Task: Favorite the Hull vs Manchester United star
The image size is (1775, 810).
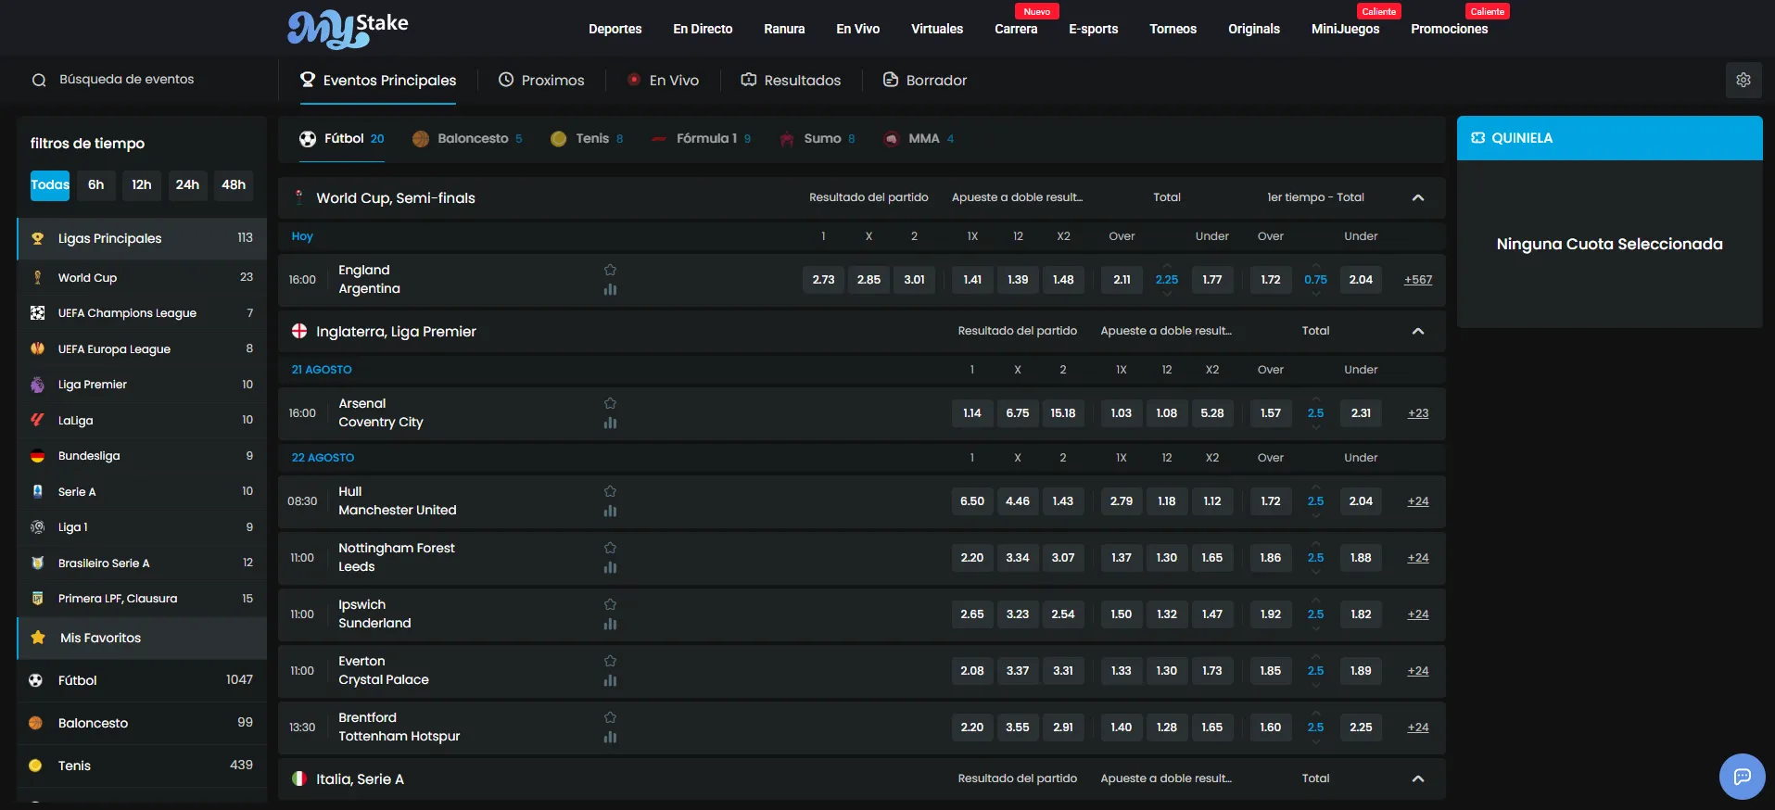Action: (610, 491)
